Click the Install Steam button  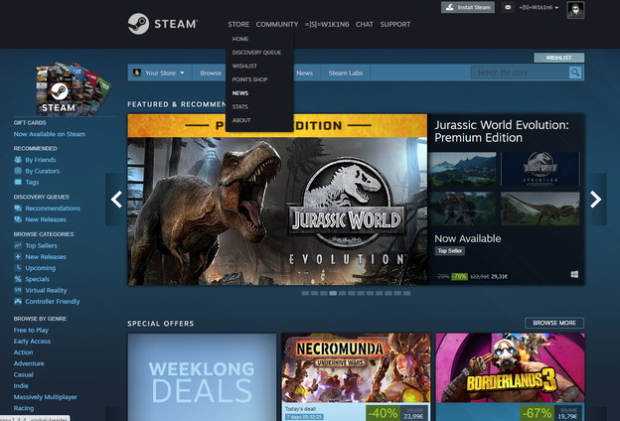(467, 8)
